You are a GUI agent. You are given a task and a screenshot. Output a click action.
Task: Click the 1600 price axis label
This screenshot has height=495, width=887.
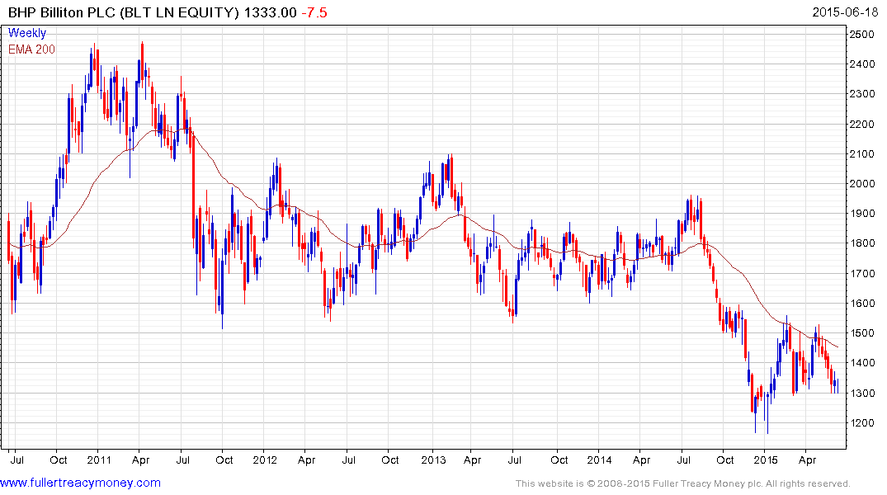862,304
